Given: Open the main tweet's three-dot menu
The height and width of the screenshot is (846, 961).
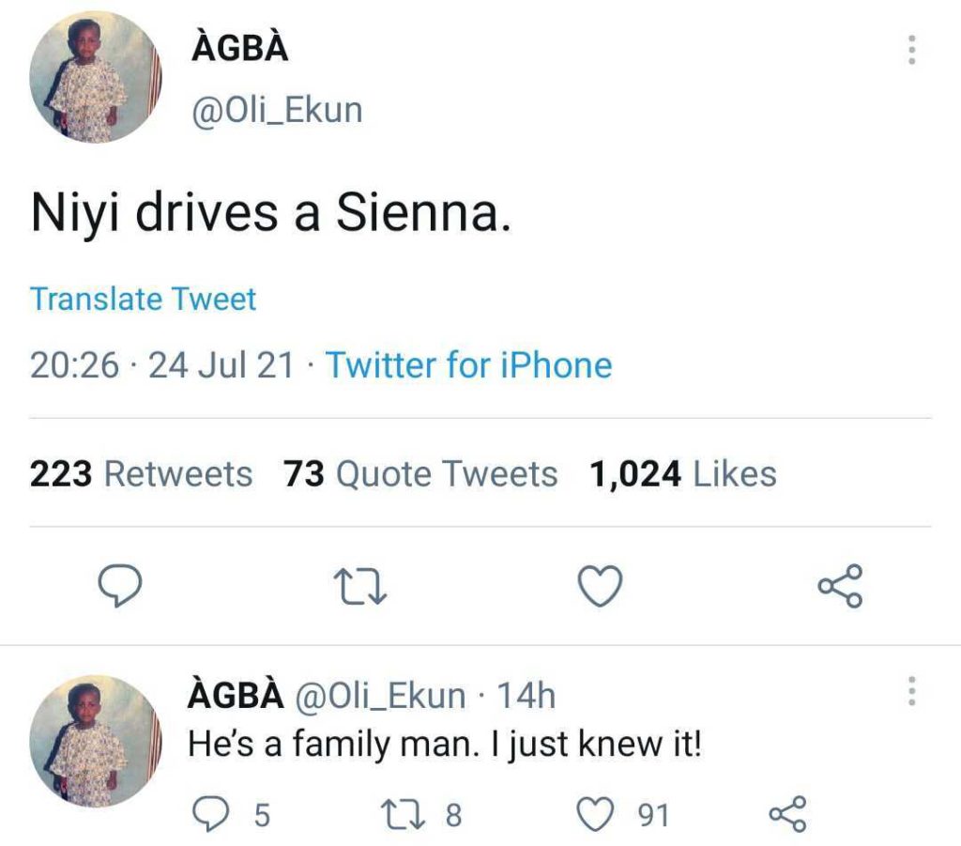Looking at the screenshot, I should tap(909, 51).
